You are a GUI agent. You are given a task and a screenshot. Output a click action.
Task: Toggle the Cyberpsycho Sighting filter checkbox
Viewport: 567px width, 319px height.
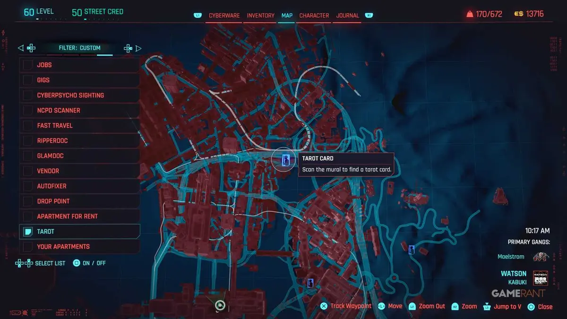[28, 95]
